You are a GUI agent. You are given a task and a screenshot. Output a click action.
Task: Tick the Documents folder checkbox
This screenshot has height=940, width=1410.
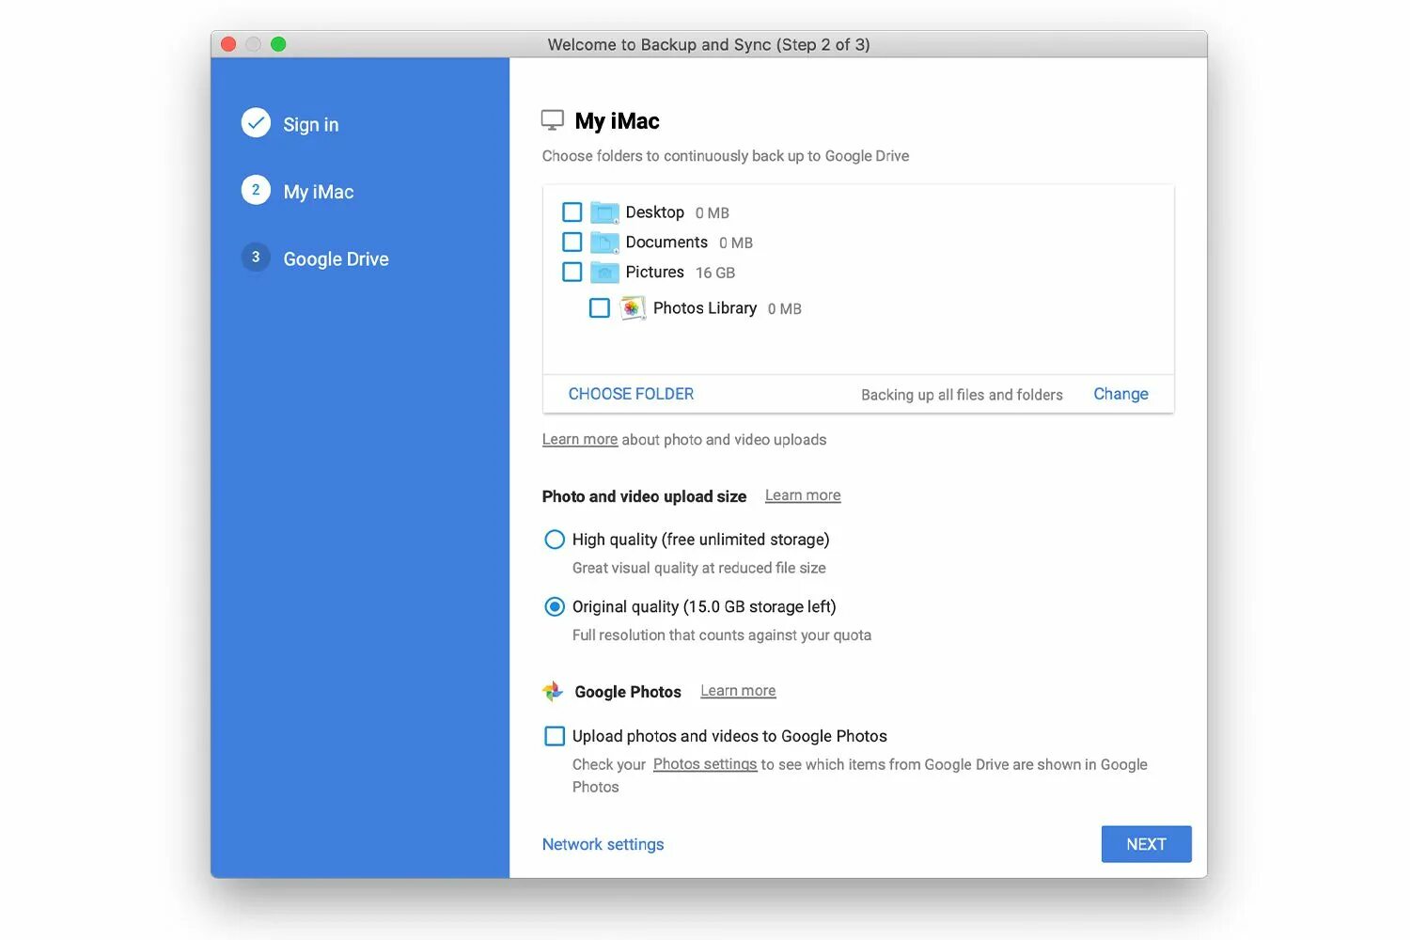572,243
